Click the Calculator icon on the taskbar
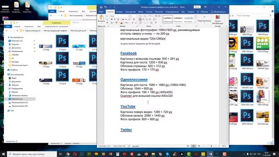Image resolution: width=279 pixels, height=157 pixels. tap(117, 154)
